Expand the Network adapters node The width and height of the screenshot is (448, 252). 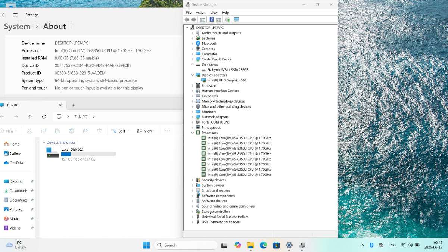point(193,117)
